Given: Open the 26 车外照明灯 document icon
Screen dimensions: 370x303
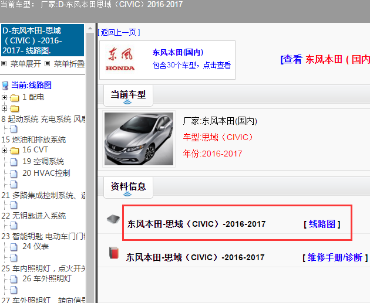Looking at the screenshot, I should click(x=14, y=279).
